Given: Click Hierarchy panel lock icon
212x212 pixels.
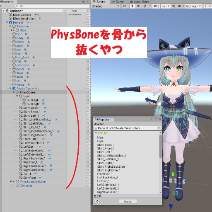Looking at the screenshot, I should point(83,1).
